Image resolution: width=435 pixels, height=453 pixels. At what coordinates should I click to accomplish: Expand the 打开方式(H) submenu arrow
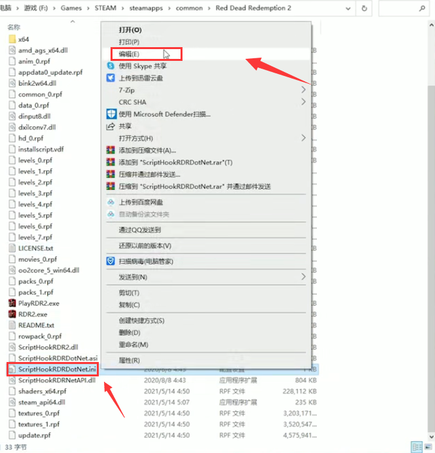pos(304,138)
